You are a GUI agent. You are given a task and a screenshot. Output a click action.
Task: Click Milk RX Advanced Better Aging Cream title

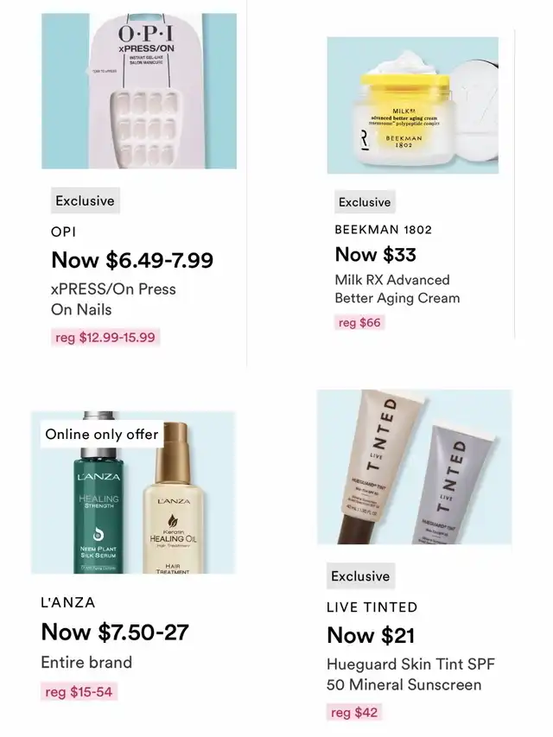(397, 289)
